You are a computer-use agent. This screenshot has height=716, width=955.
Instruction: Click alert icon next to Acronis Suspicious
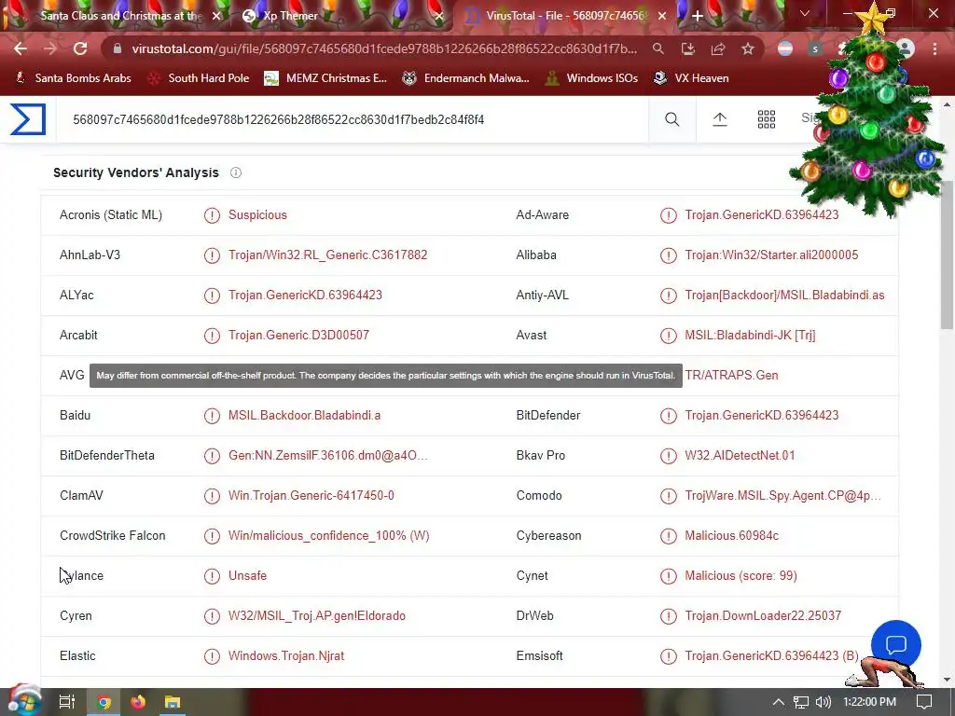click(212, 215)
